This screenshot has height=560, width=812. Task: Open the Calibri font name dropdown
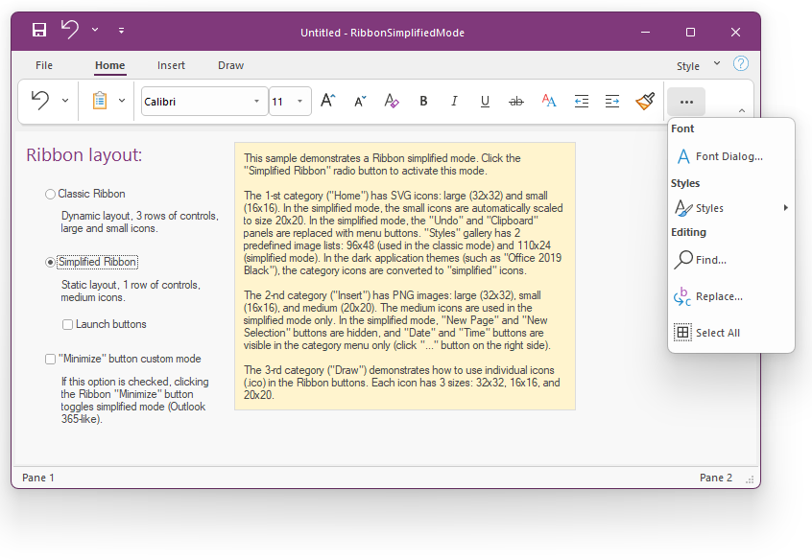click(x=256, y=102)
